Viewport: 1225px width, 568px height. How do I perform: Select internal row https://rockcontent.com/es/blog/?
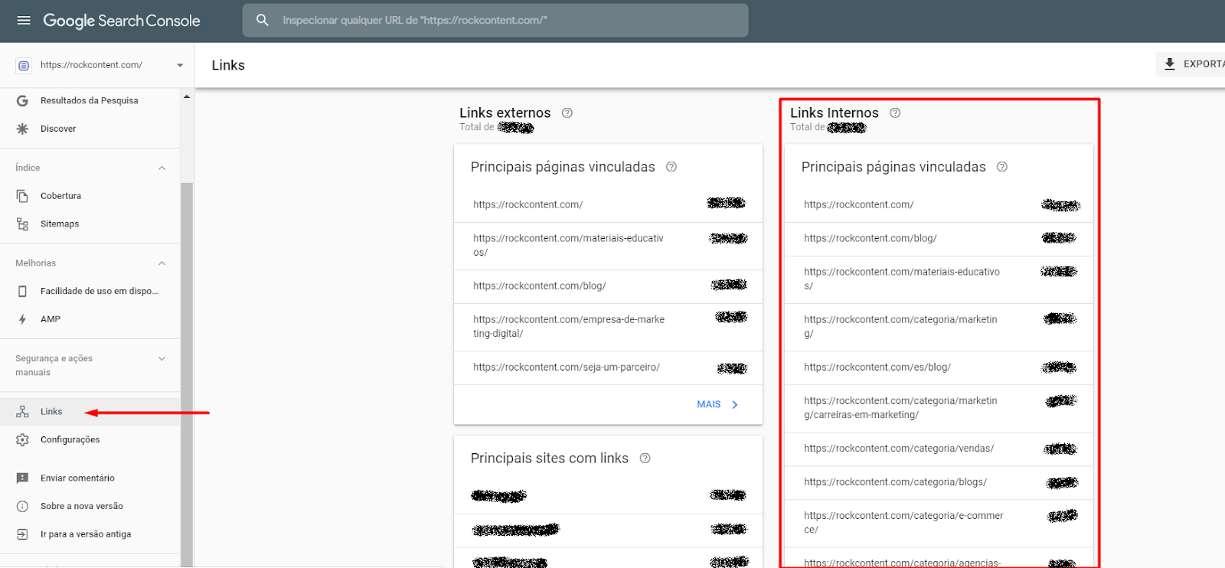click(x=939, y=367)
